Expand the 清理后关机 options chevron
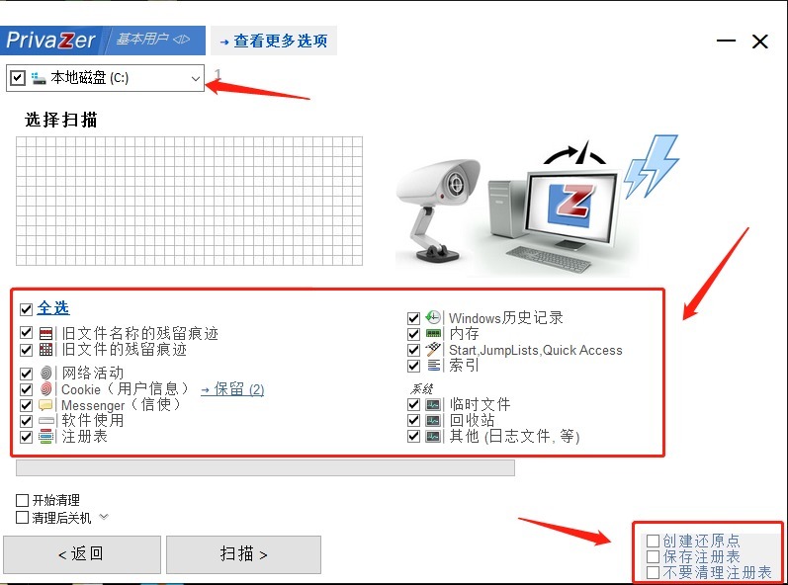Image resolution: width=788 pixels, height=585 pixels. tap(104, 516)
